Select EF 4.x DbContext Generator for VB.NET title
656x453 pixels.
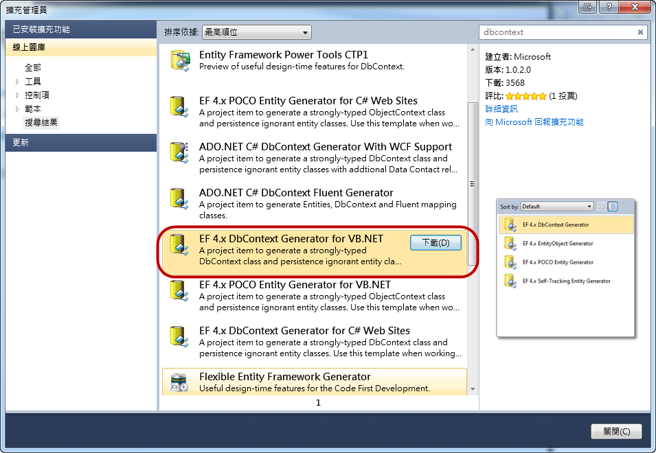pyautogui.click(x=291, y=239)
